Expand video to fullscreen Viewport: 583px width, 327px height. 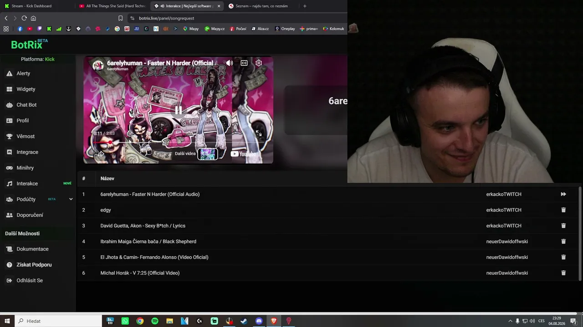click(x=259, y=134)
